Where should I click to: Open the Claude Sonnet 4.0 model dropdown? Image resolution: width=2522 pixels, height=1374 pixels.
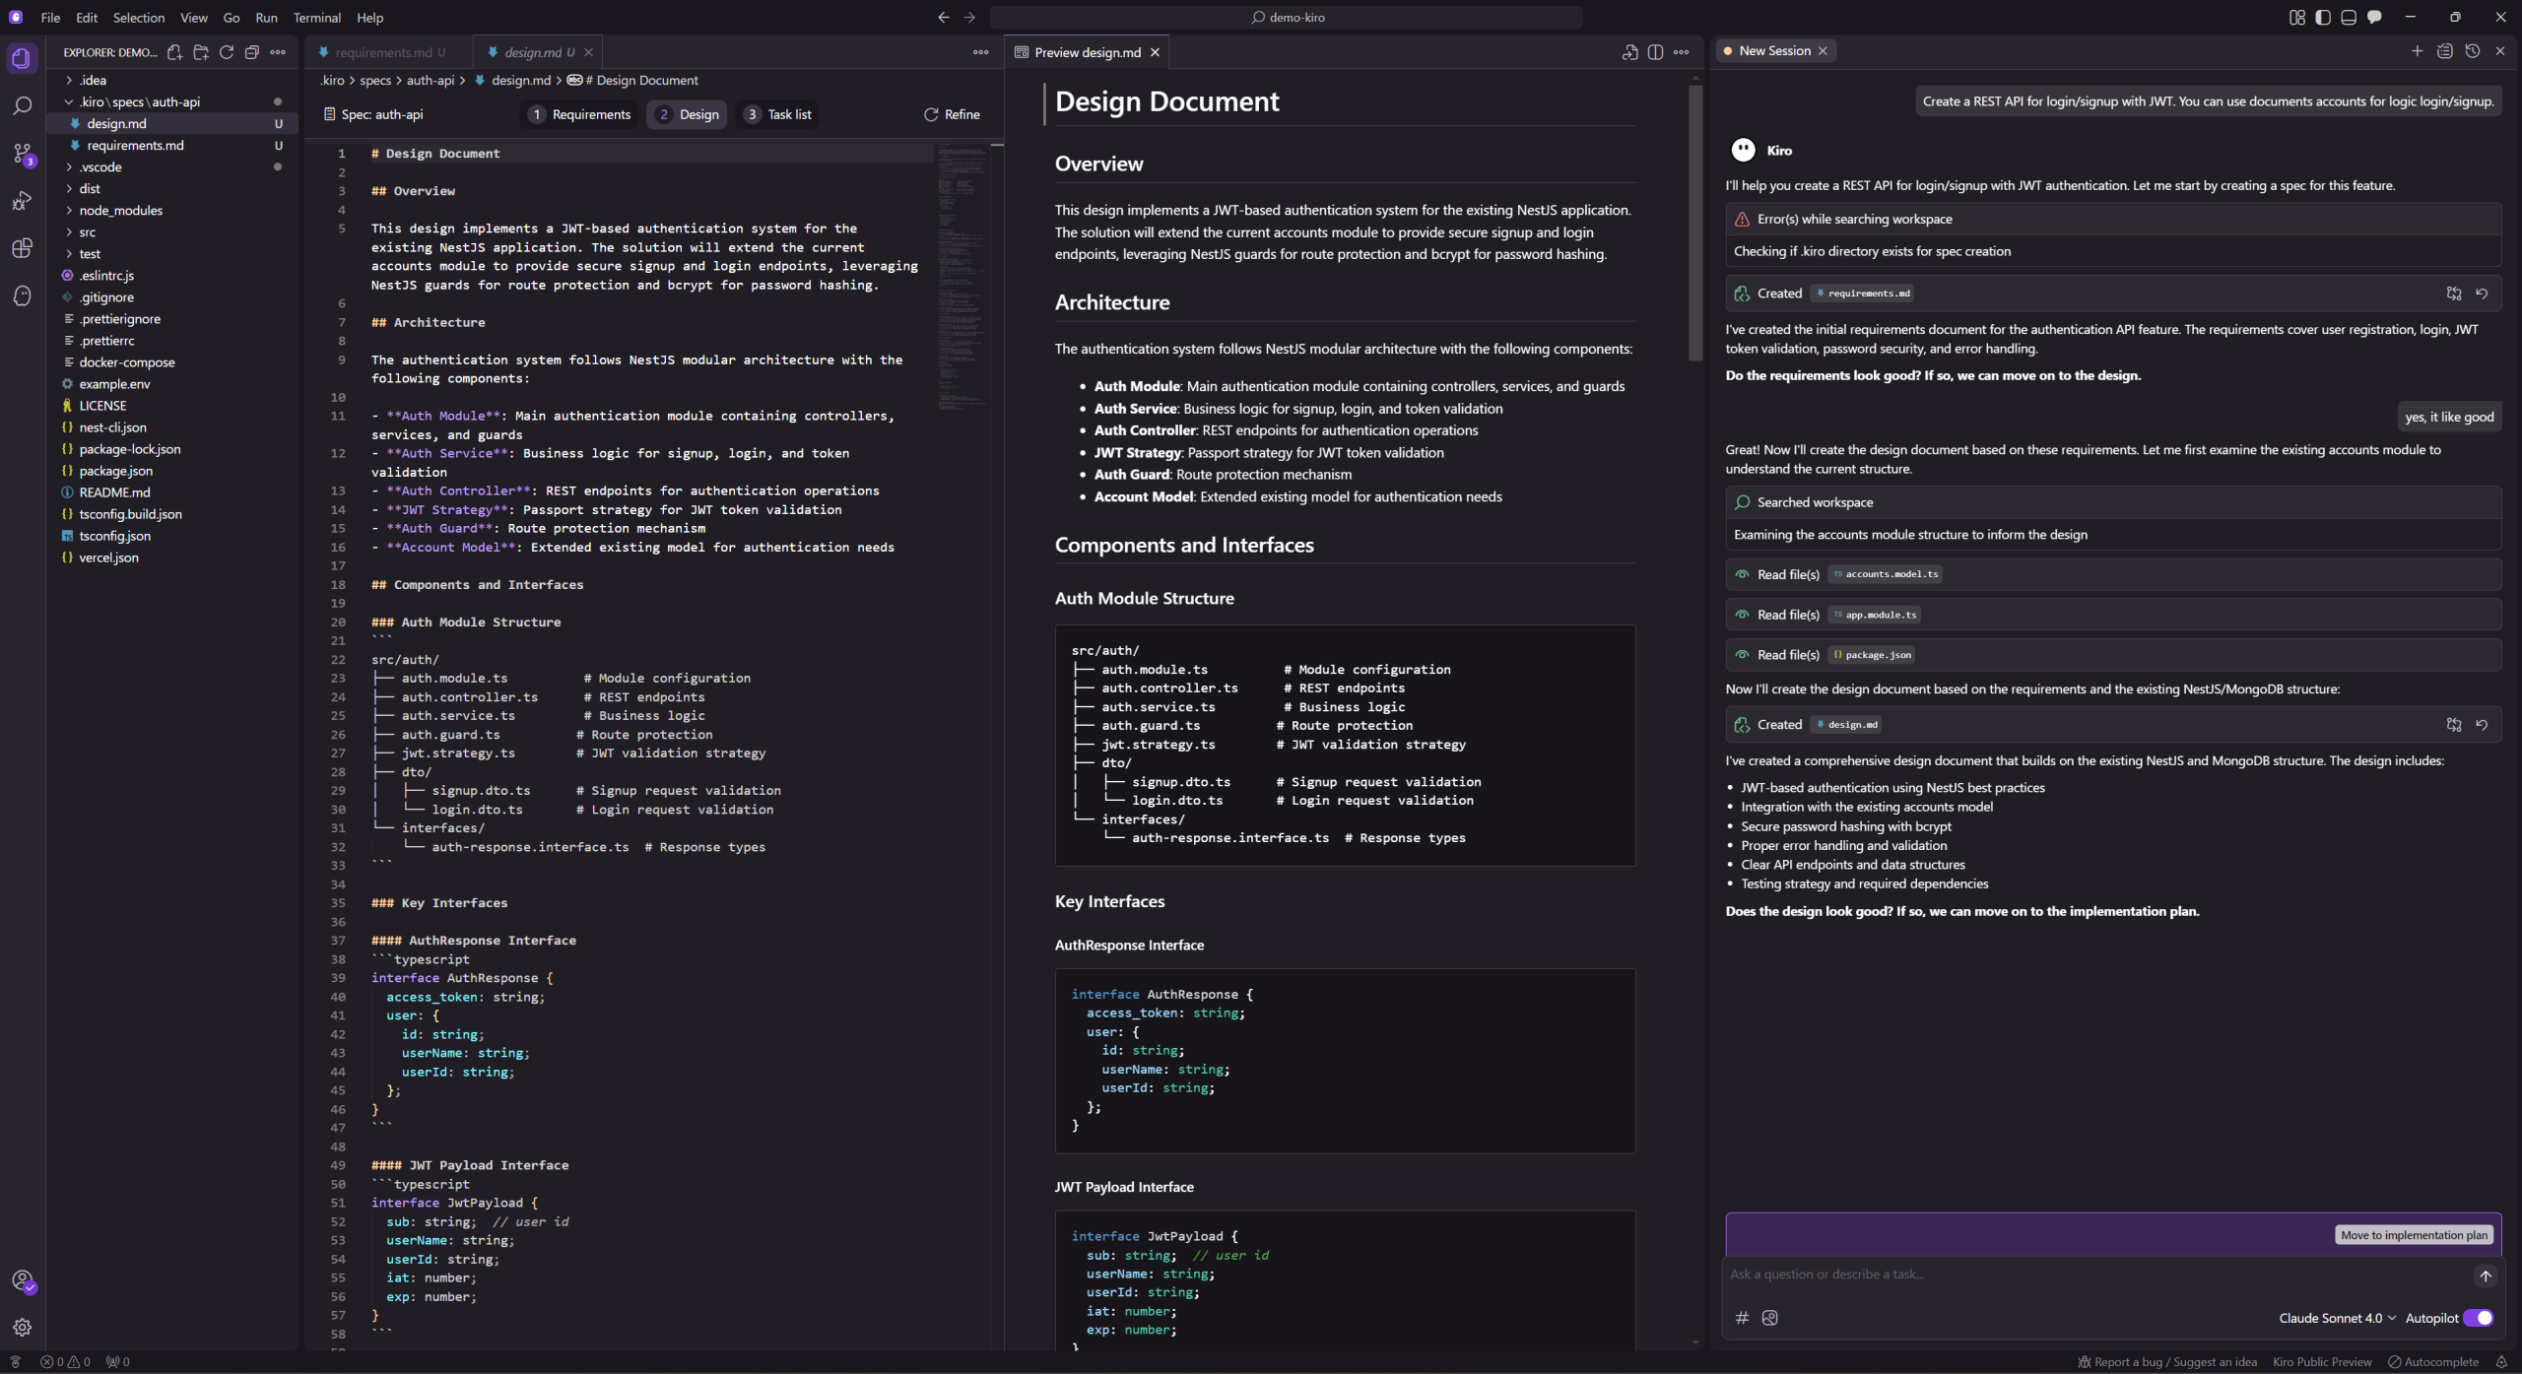click(2337, 1318)
